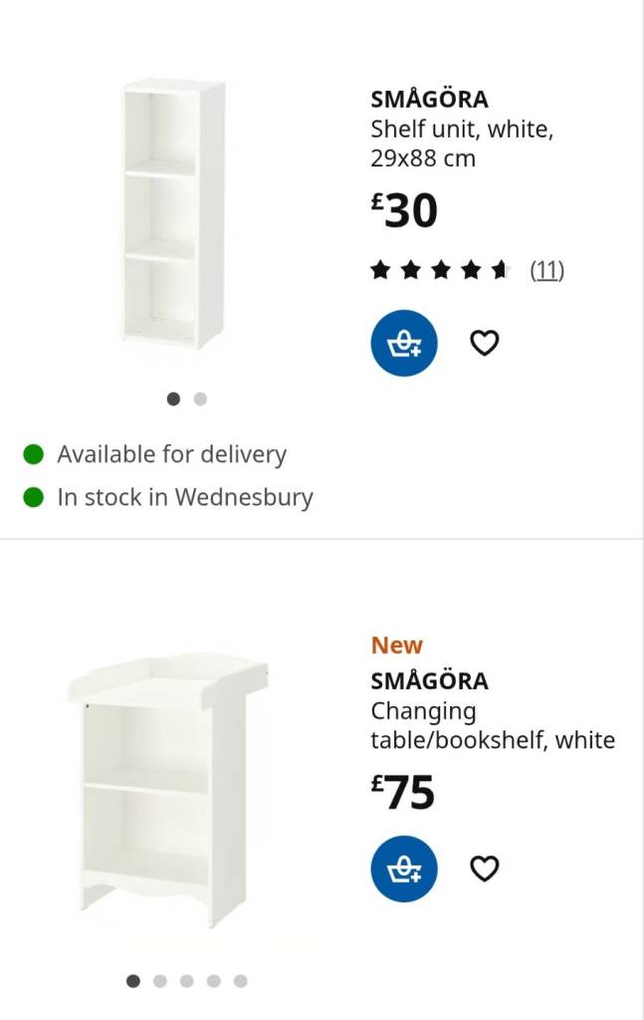
Task: Save the changing table to your wishlist
Action: click(485, 869)
